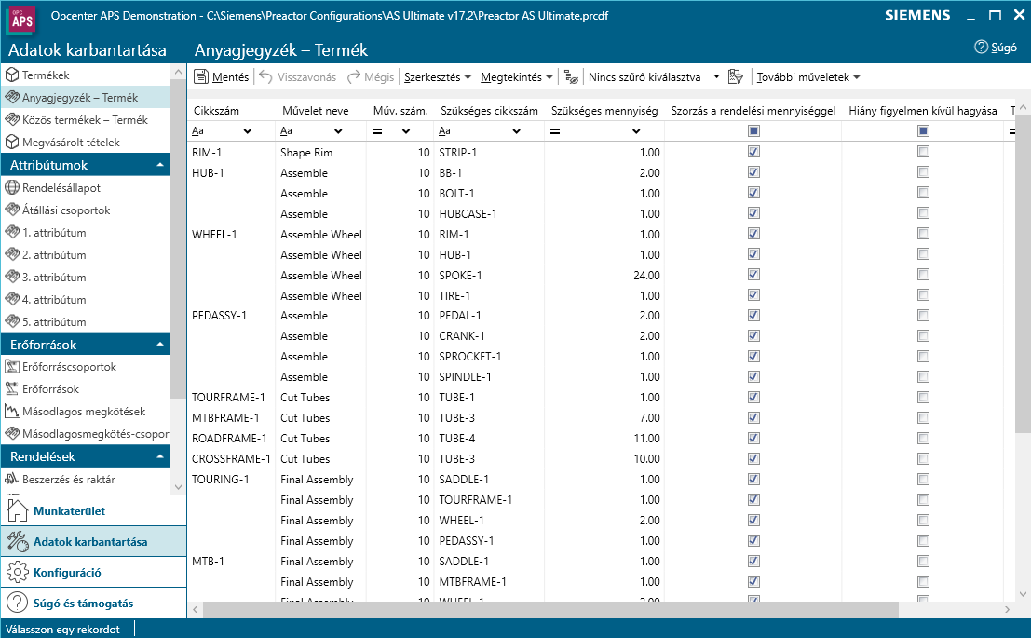The height and width of the screenshot is (638, 1031).
Task: Open További műveletek menu button
Action: (807, 77)
